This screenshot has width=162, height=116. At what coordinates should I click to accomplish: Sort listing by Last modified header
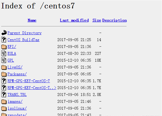pyautogui.click(x=74, y=20)
